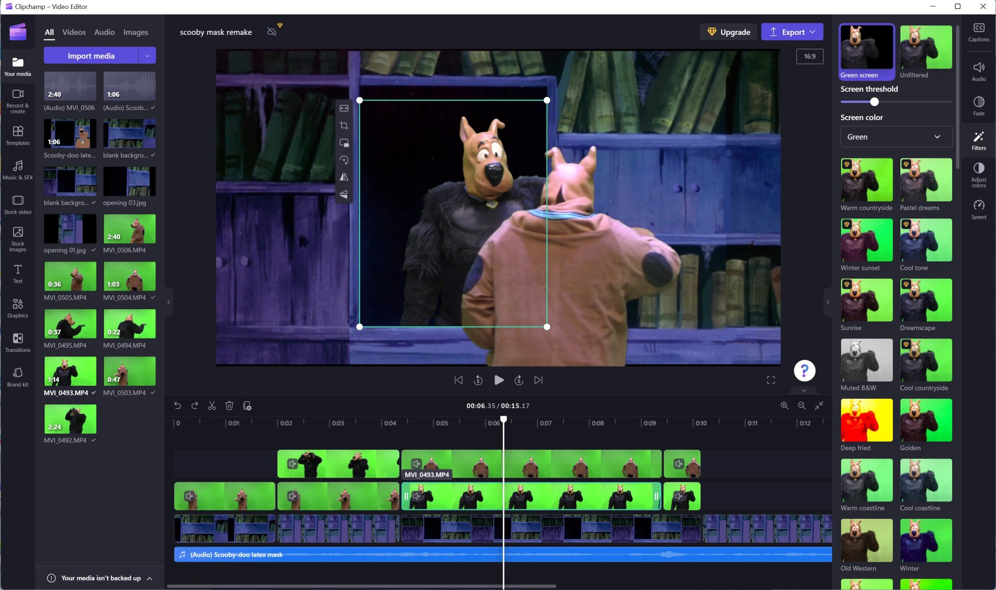996x590 pixels.
Task: Open the Screen color Green dropdown
Action: pos(896,136)
